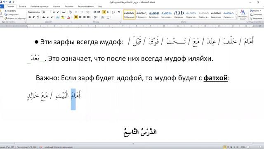The image size is (264, 149).
Task: Apply the Подзаголовок style
Action: (191, 14)
